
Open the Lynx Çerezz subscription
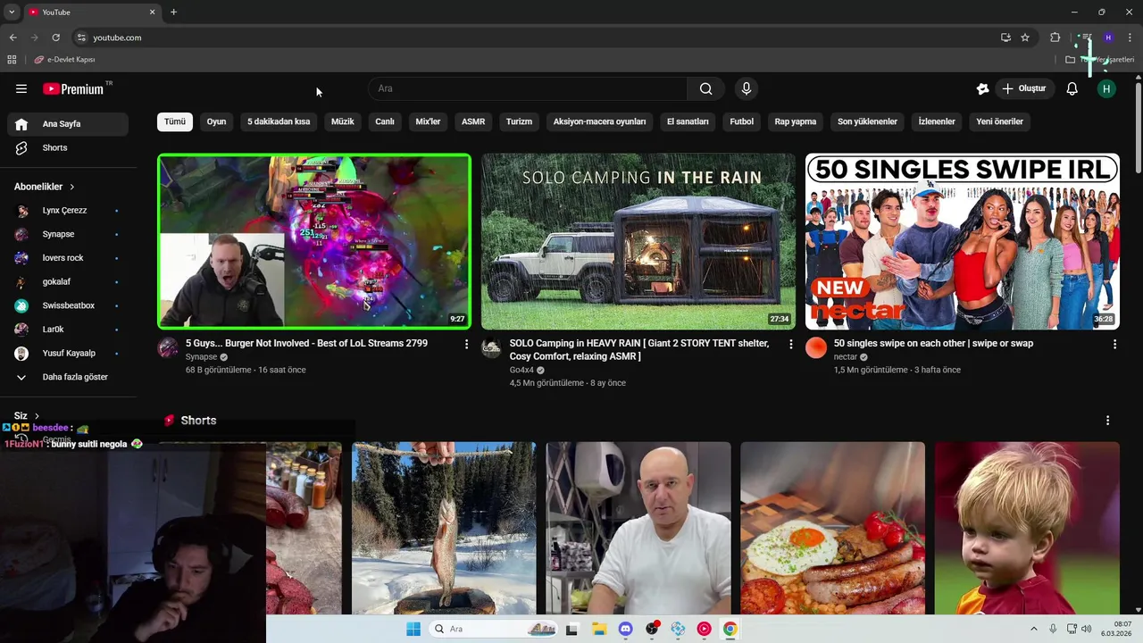[68, 211]
